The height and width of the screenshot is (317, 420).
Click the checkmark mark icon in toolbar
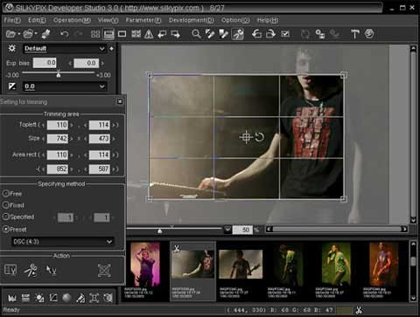285,34
